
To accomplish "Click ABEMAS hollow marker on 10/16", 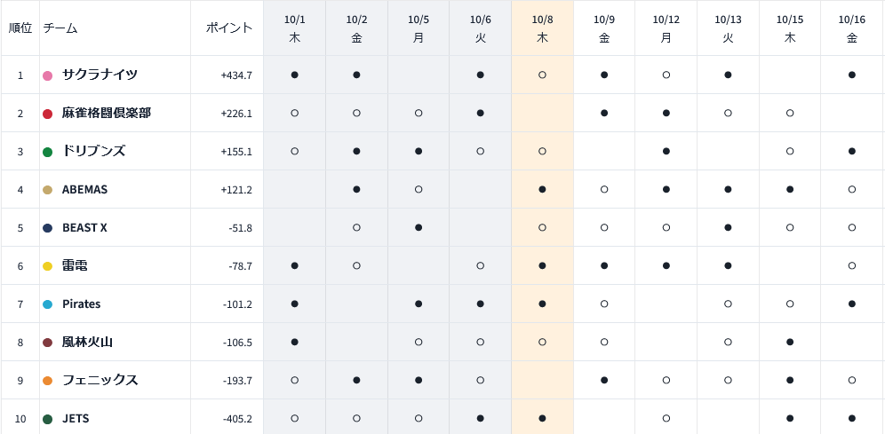I will 852,189.
